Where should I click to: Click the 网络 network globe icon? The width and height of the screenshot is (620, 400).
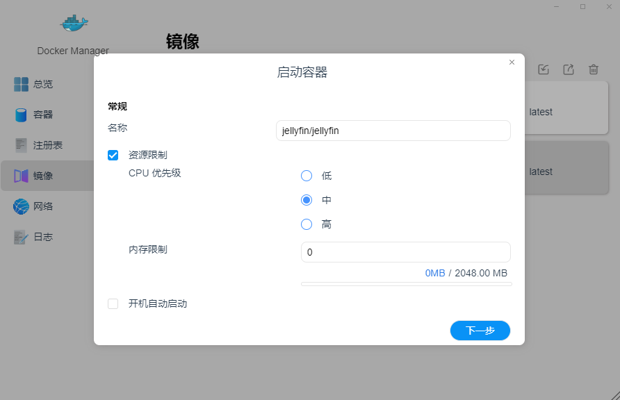coord(22,206)
